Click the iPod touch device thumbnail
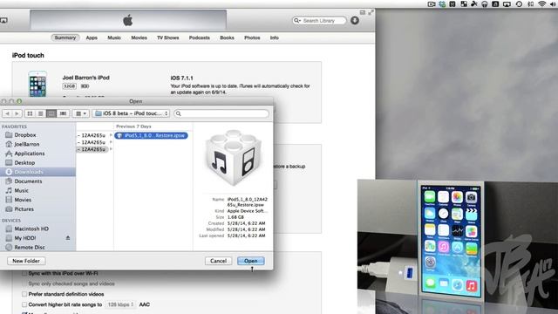This screenshot has height=314, width=558. (x=37, y=84)
